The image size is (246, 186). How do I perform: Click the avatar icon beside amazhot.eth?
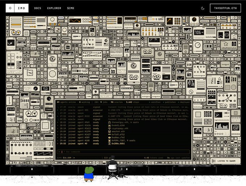pos(110,131)
